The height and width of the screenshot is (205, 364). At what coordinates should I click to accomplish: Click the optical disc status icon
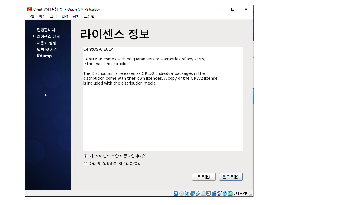point(181,194)
